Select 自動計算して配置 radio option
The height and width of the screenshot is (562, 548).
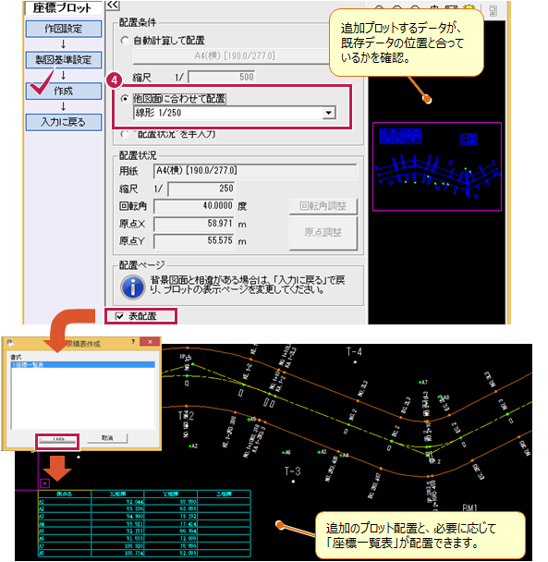[125, 41]
